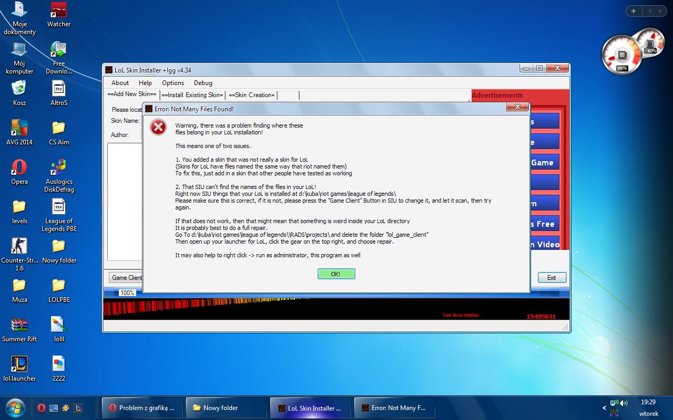Switch to LoL Skin Installer taskbar button
The image size is (673, 420).
tap(310, 408)
